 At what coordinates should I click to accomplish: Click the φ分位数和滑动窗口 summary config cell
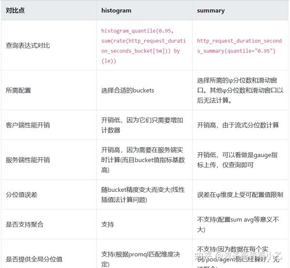[x=240, y=90]
